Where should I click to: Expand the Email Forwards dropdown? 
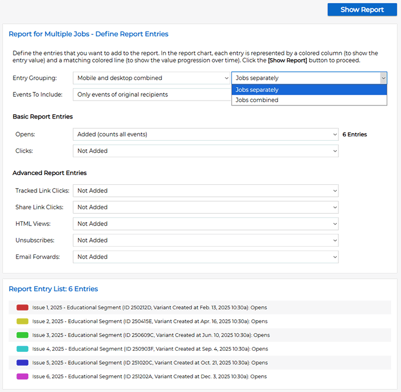[x=205, y=257]
